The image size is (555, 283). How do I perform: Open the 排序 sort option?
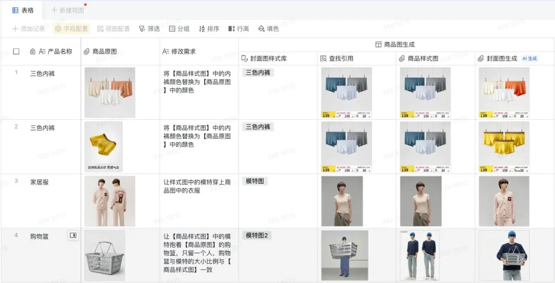209,29
